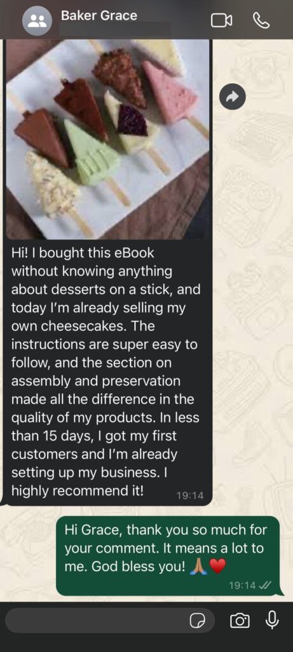Tap the praying hands emoji in reply

pyautogui.click(x=198, y=566)
